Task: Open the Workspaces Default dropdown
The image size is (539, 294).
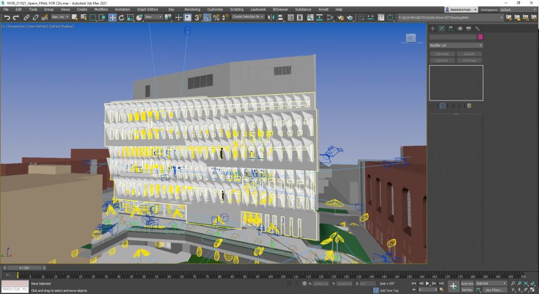Action: (x=518, y=9)
